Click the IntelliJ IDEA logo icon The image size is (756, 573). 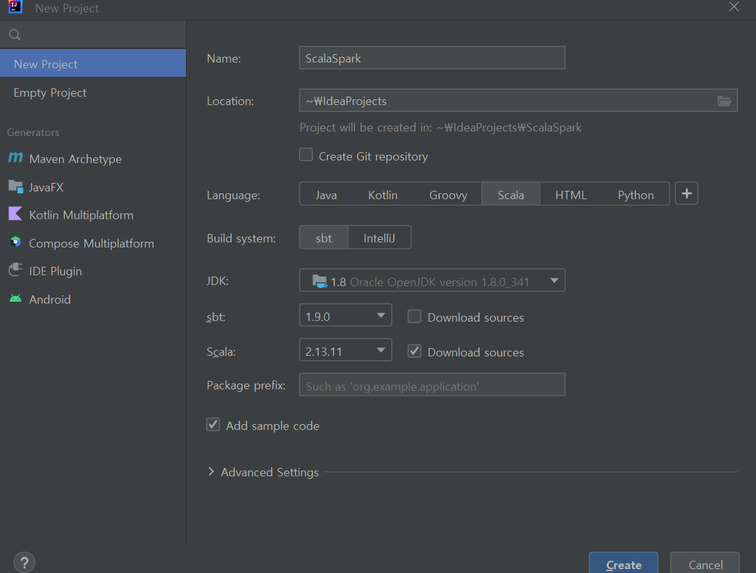(15, 6)
